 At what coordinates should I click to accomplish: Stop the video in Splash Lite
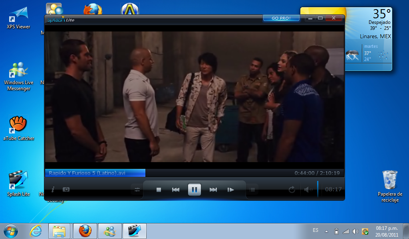(x=159, y=190)
